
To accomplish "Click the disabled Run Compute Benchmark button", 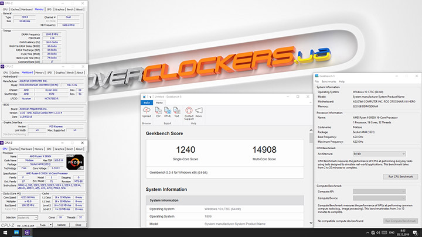I will click(x=400, y=221).
